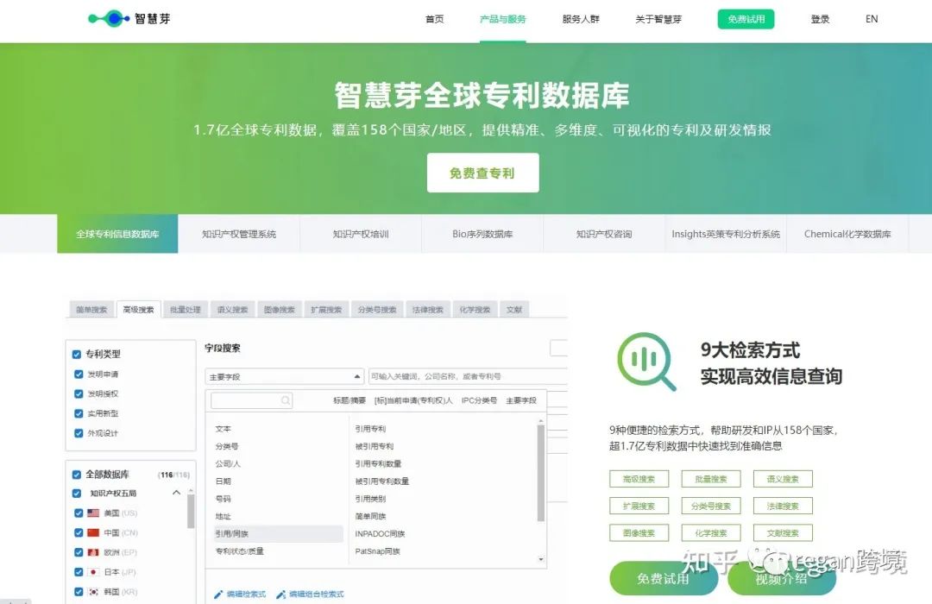Click the United States flag icon
Screen dimensions: 932x604
click(x=93, y=513)
